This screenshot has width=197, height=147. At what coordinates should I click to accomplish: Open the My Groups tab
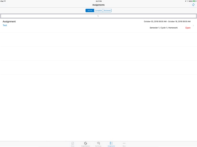[x=98, y=144]
